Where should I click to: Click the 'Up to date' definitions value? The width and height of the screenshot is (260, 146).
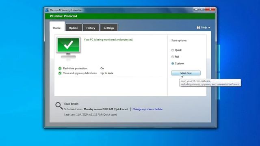click(x=107, y=73)
